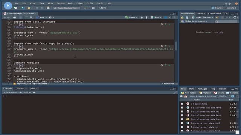Open the Knit options dropdown arrow

point(46,18)
